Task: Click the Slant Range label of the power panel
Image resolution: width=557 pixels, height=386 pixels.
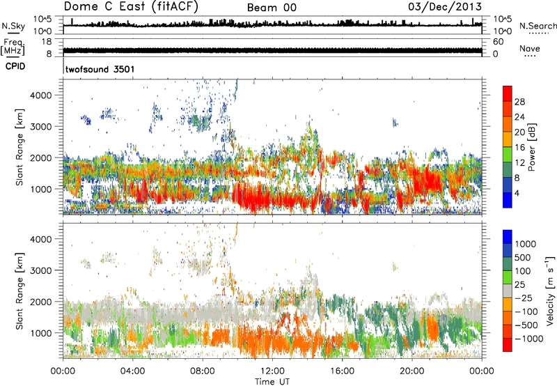Action: pos(19,147)
